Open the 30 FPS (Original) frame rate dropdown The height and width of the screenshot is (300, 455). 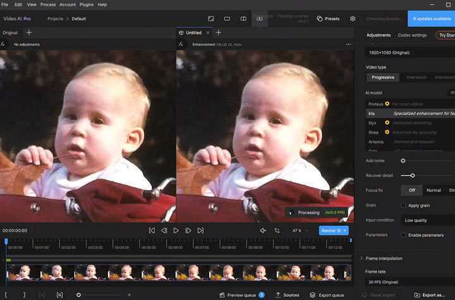(x=410, y=282)
